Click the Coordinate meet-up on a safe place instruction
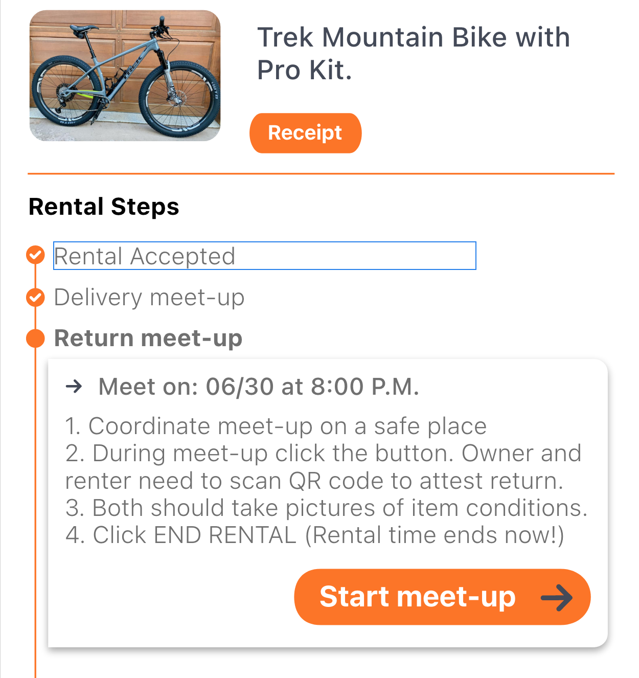This screenshot has width=639, height=678. point(276,426)
